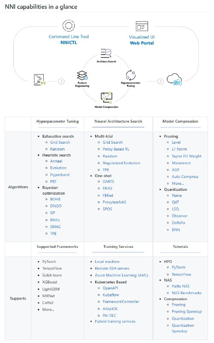Viewport: 214px width, 343px height.
Task: Open Grid Search under Exhaustive search
Action: (x=60, y=142)
